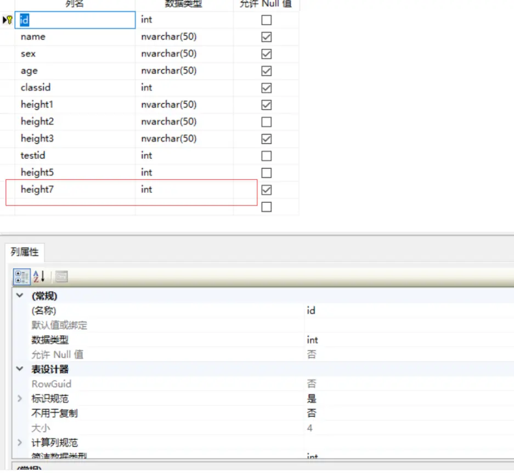514x473 pixels.
Task: Click the id column name field
Action: tap(75, 20)
